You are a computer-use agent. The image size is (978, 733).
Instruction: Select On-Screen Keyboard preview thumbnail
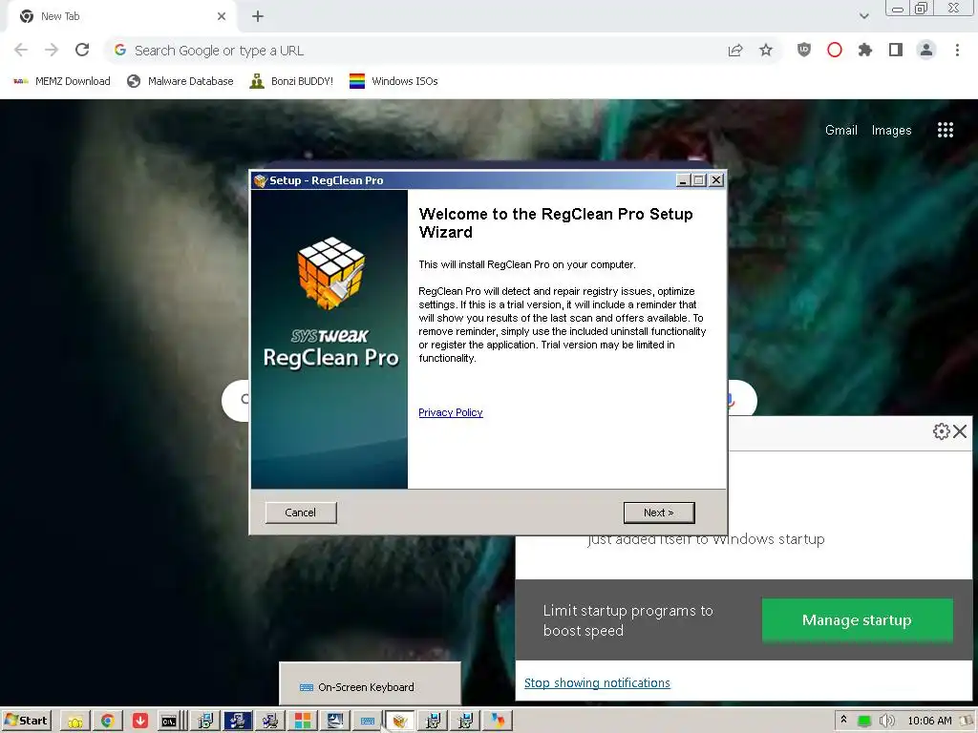pyautogui.click(x=370, y=684)
